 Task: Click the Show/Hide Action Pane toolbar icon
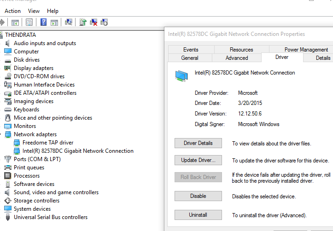pyautogui.click(x=54, y=22)
